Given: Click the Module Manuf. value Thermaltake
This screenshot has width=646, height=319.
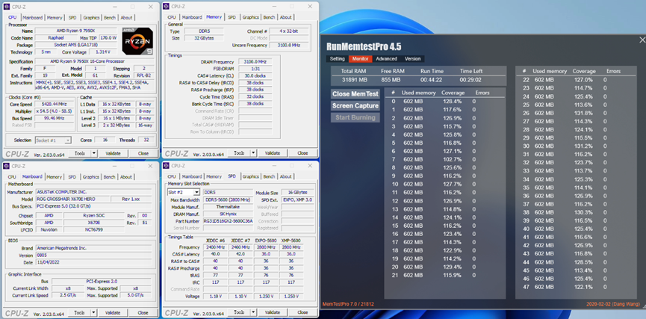Looking at the screenshot, I should coord(229,207).
